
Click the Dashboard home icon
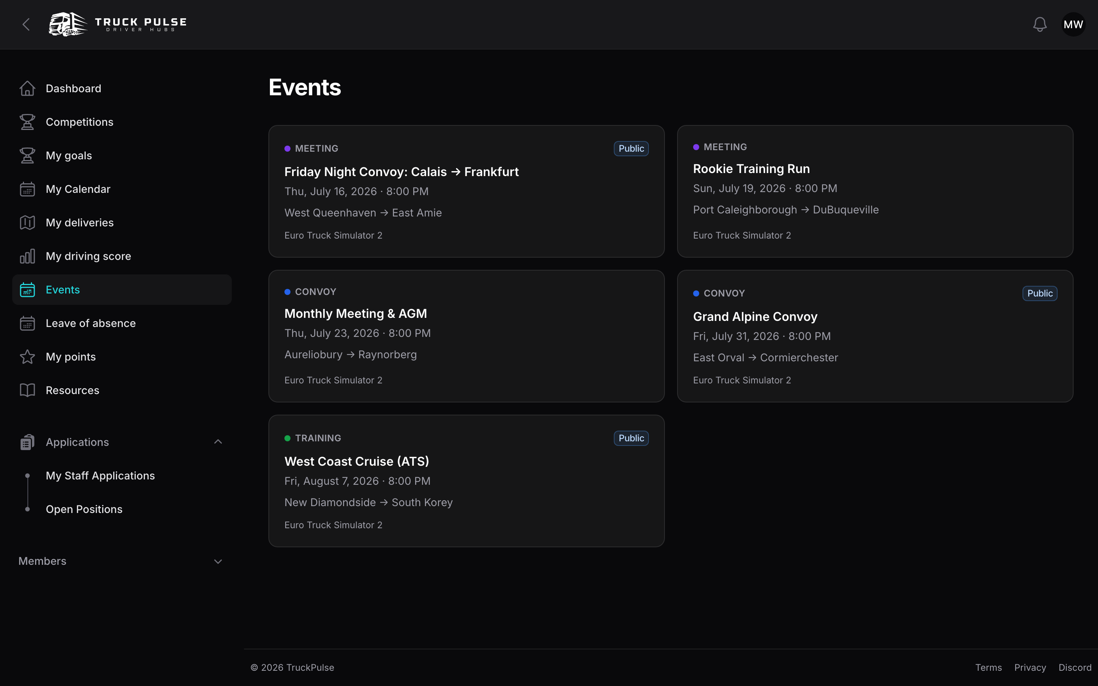tap(27, 88)
